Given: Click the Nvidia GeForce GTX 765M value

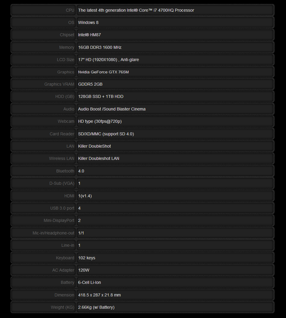Looking at the screenshot, I should pyautogui.click(x=103, y=72).
